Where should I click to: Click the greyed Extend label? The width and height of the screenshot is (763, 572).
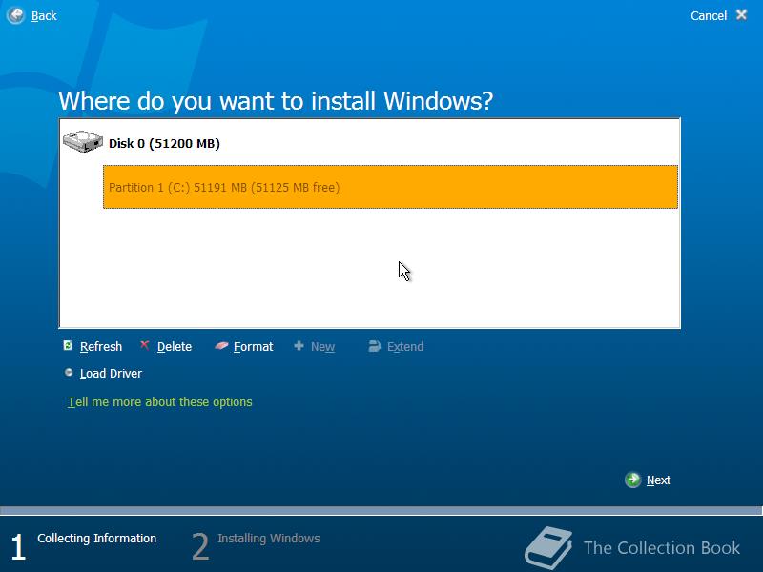click(405, 347)
